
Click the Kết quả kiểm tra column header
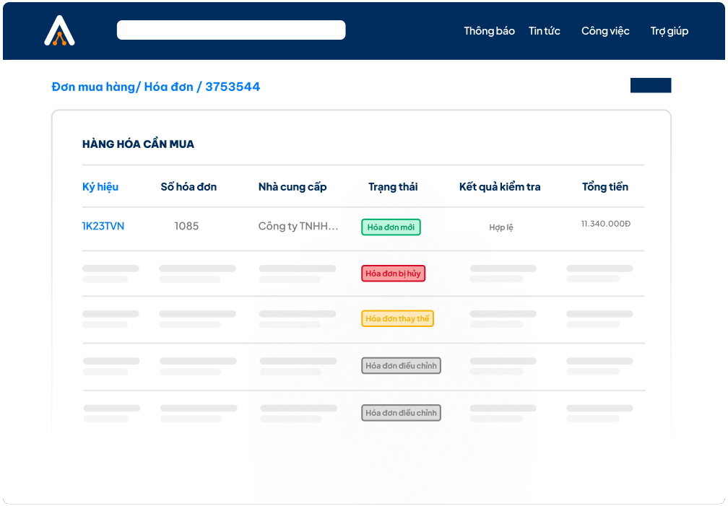(500, 187)
